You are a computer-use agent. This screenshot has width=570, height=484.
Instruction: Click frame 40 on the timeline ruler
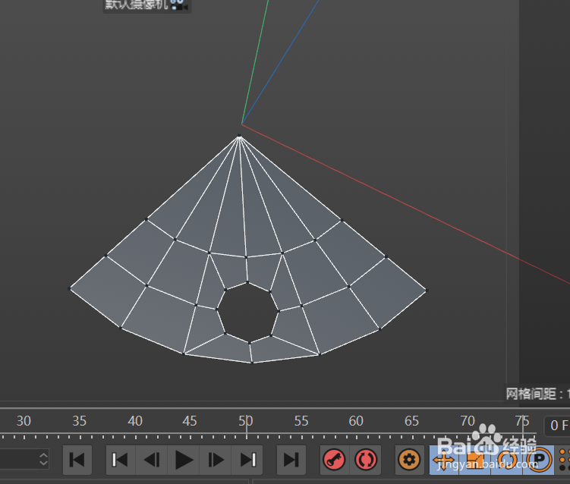pos(135,421)
